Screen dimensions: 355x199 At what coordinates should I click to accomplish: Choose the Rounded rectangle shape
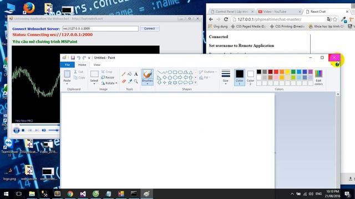[x=180, y=72]
